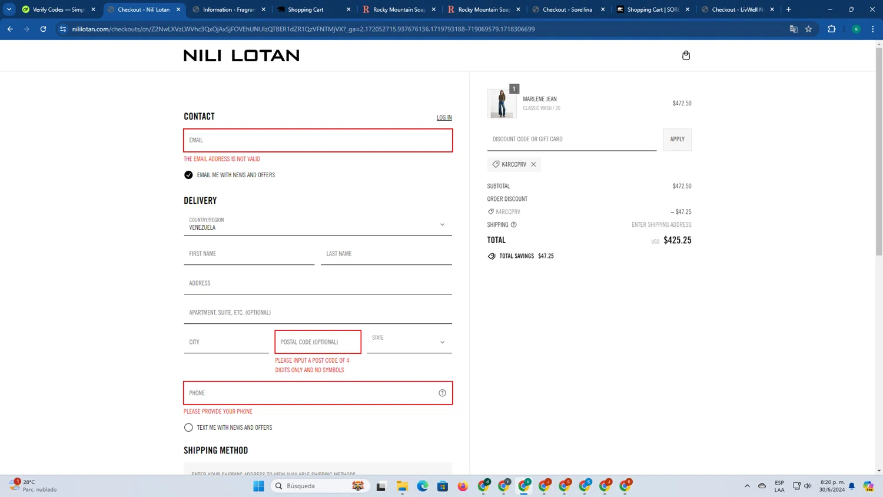Click the Apply discount button

click(x=677, y=140)
